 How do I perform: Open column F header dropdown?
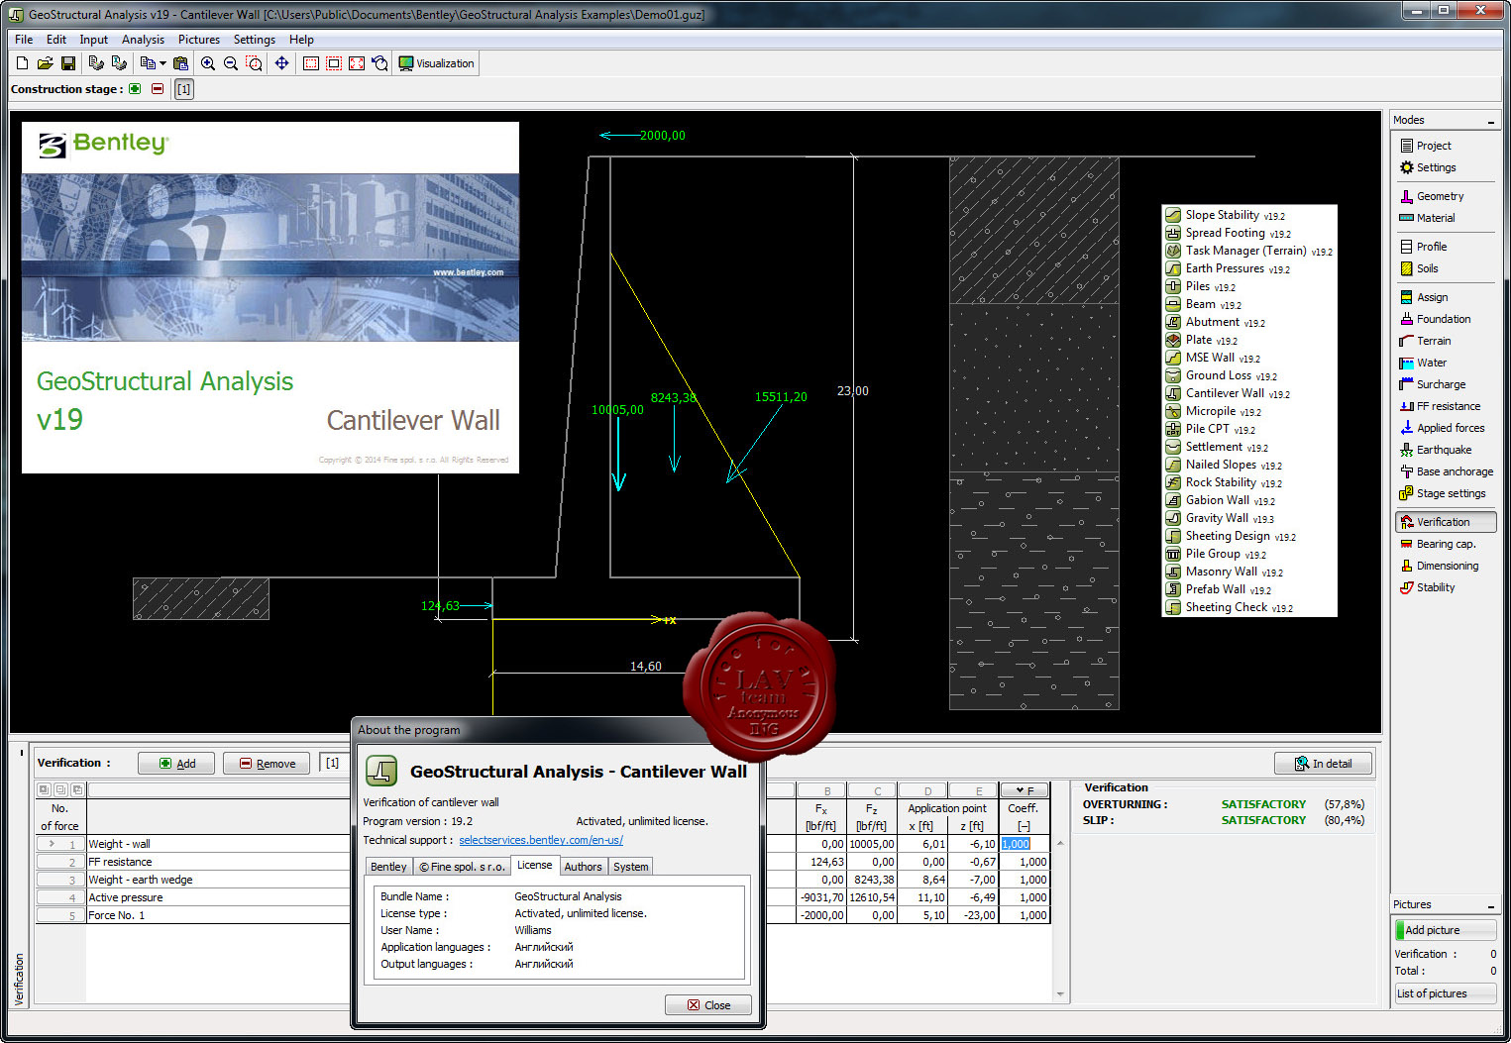(1025, 790)
